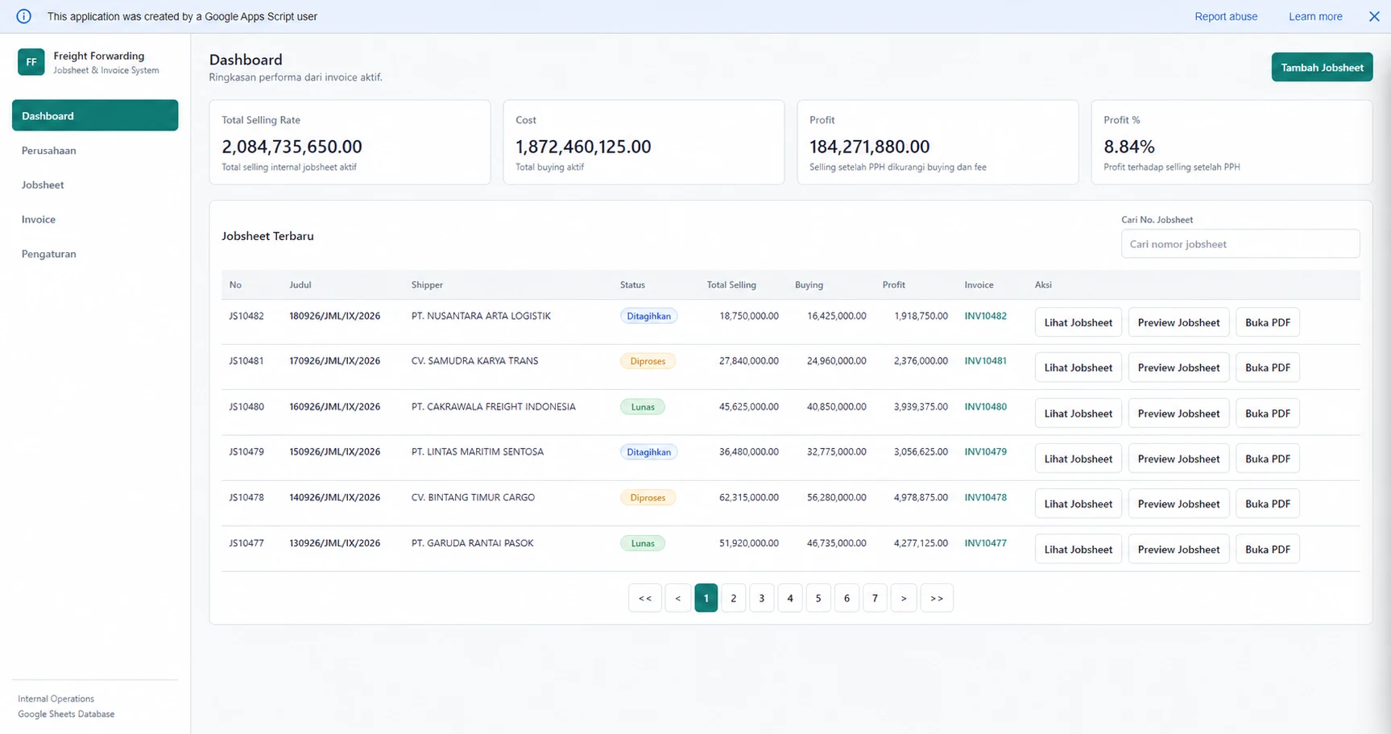Viewport: 1391px width, 734px height.
Task: Click Preview Jobsheet for JS10482
Action: (1178, 322)
